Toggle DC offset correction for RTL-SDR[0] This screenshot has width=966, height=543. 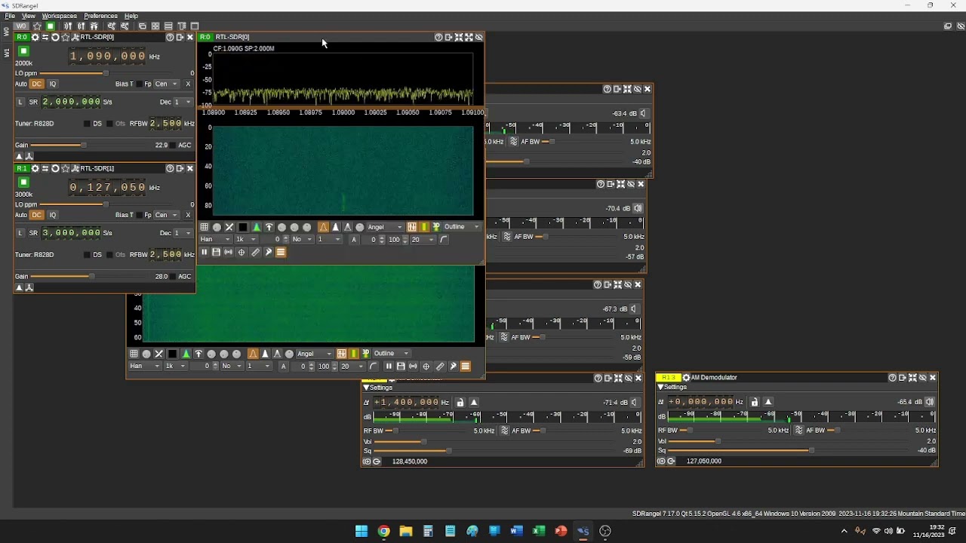tap(36, 84)
